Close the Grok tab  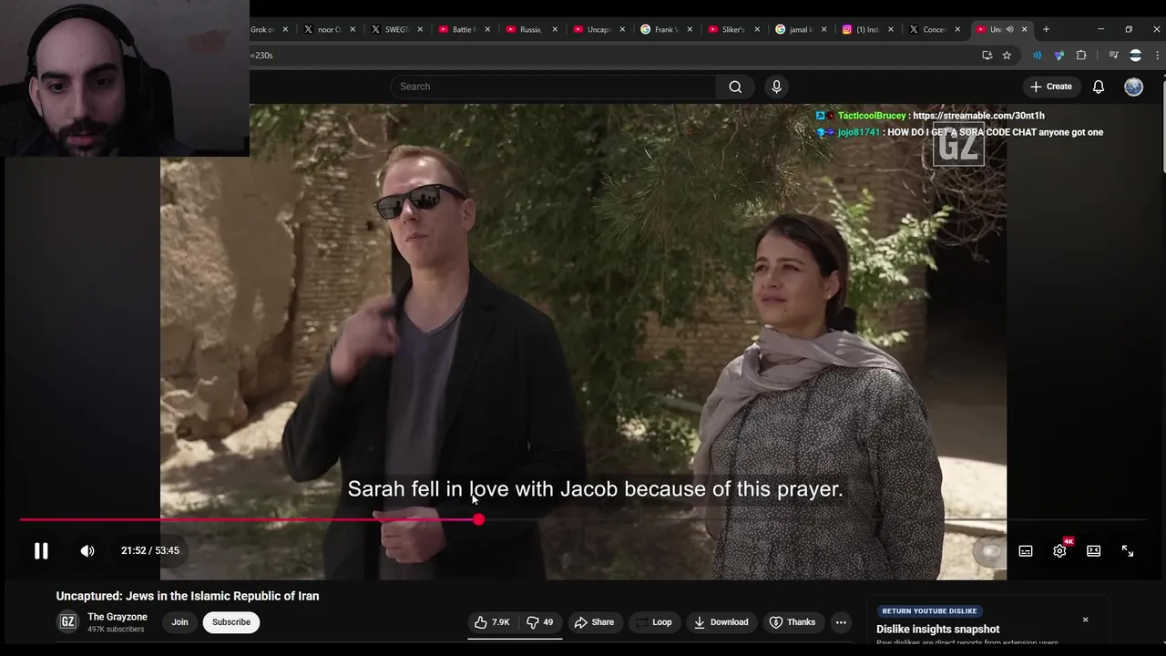pos(285,29)
